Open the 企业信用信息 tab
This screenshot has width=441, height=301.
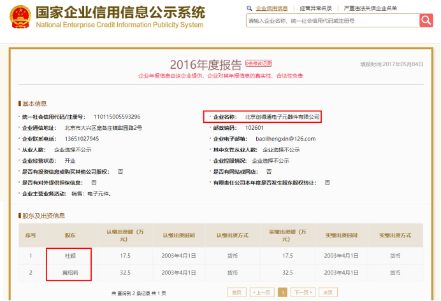point(271,8)
